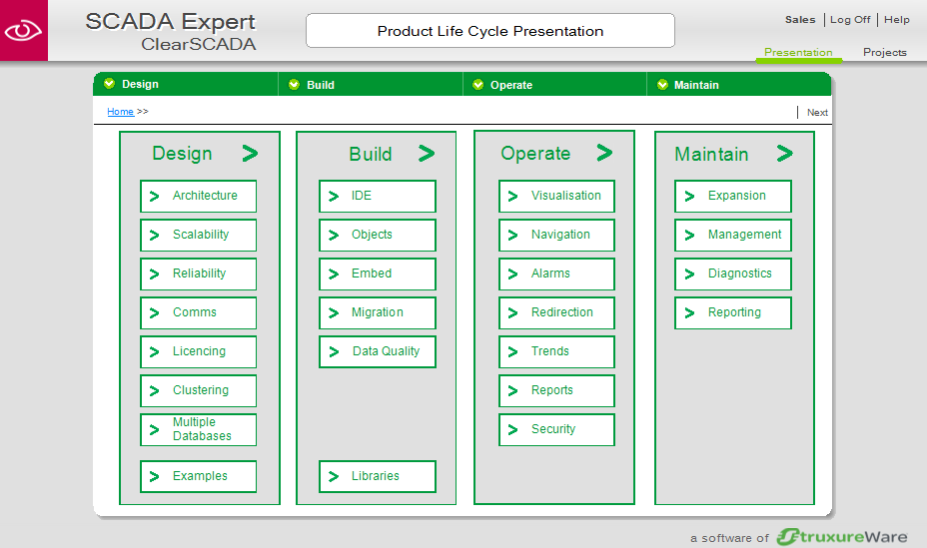927x548 pixels.
Task: Follow the Home breadcrumb link
Action: [120, 111]
